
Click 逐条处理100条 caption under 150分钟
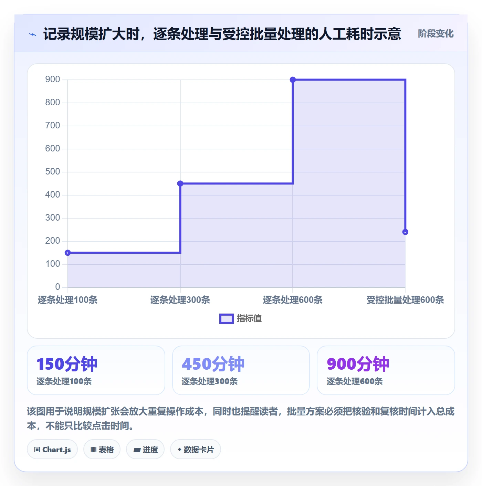[x=64, y=381]
